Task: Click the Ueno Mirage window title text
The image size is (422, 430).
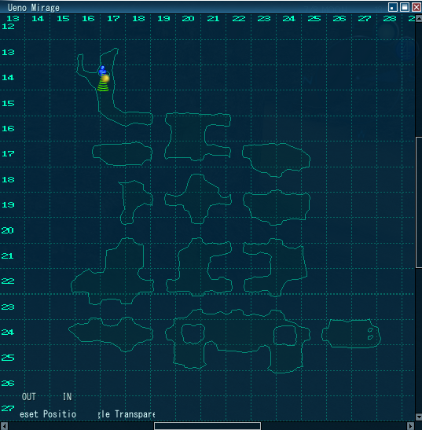Action: point(34,8)
